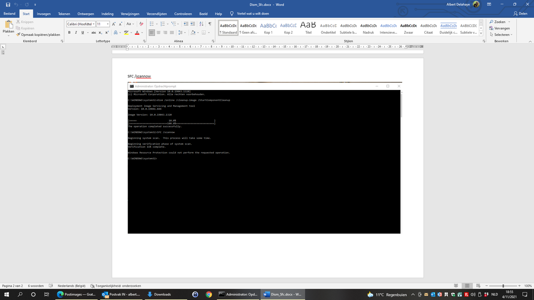Open the Bestand tab
This screenshot has height=300, width=534.
click(10, 14)
